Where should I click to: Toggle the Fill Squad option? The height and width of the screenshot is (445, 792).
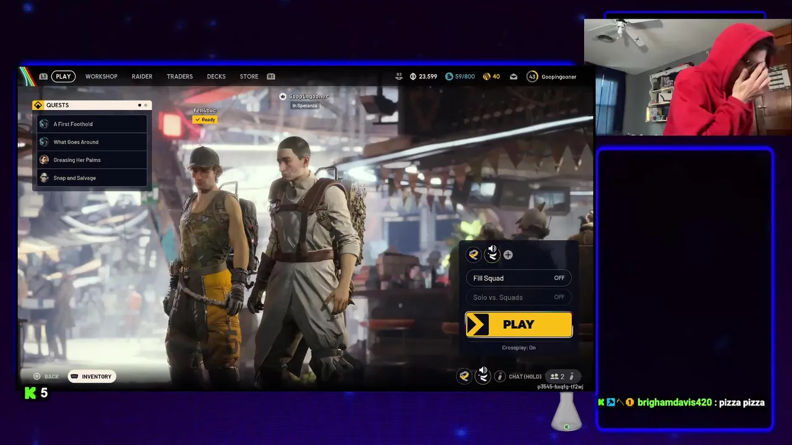[x=519, y=278]
